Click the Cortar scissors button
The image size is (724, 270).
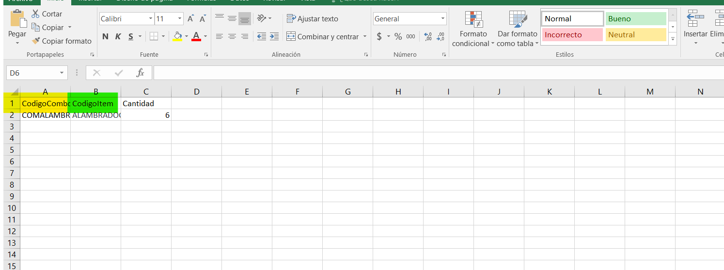pyautogui.click(x=47, y=14)
